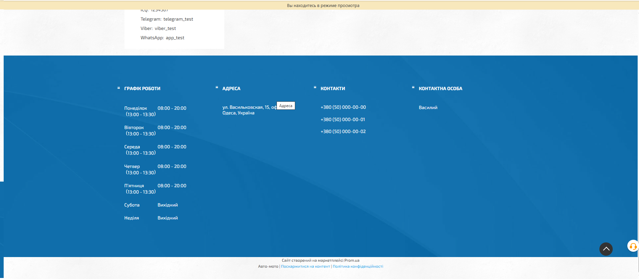
Task: Click the app_test WhatsApp value
Action: point(175,38)
